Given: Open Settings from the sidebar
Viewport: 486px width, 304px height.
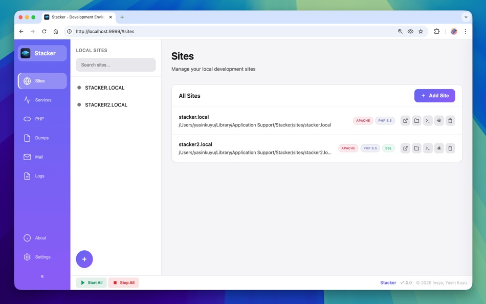Looking at the screenshot, I should (x=27, y=257).
